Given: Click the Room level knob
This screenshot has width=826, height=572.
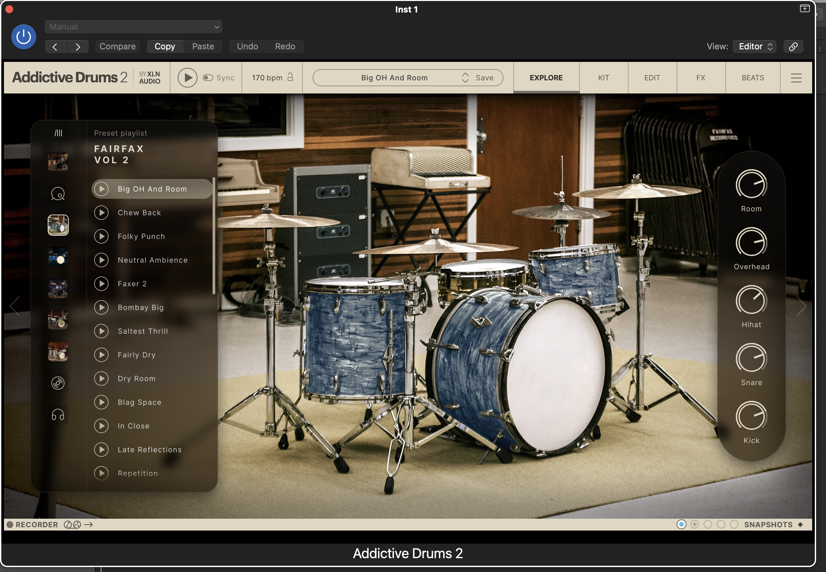Looking at the screenshot, I should tap(751, 184).
